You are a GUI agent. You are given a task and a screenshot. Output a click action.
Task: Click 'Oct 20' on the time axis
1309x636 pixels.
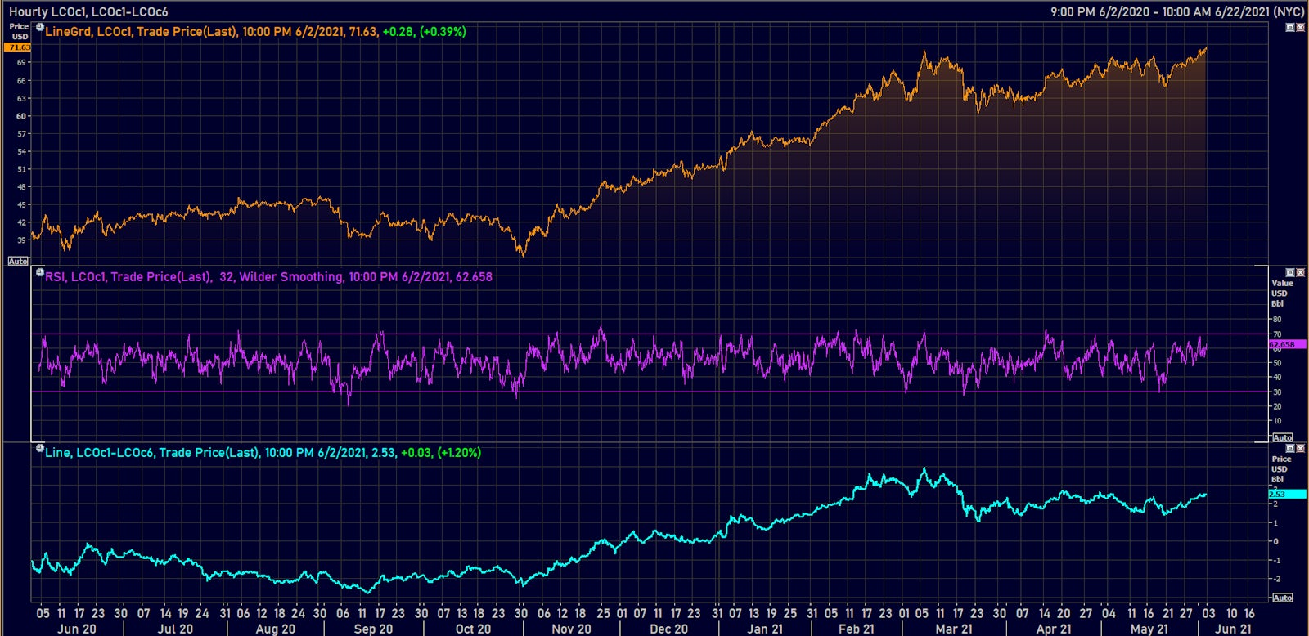coord(473,629)
